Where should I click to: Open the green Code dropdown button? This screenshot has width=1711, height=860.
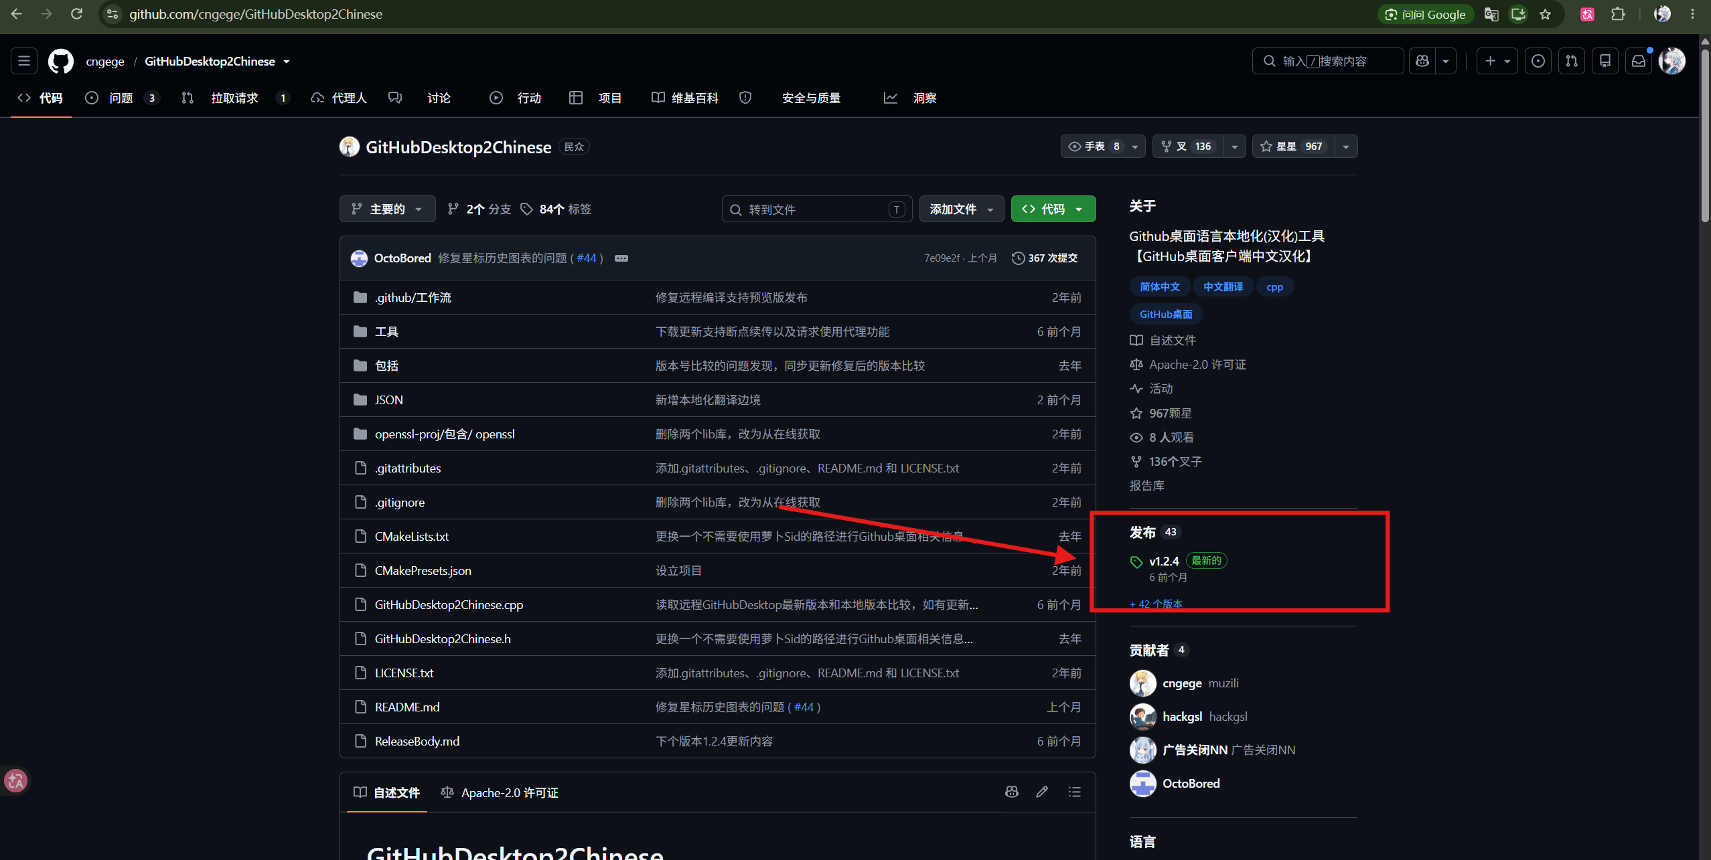pos(1053,209)
